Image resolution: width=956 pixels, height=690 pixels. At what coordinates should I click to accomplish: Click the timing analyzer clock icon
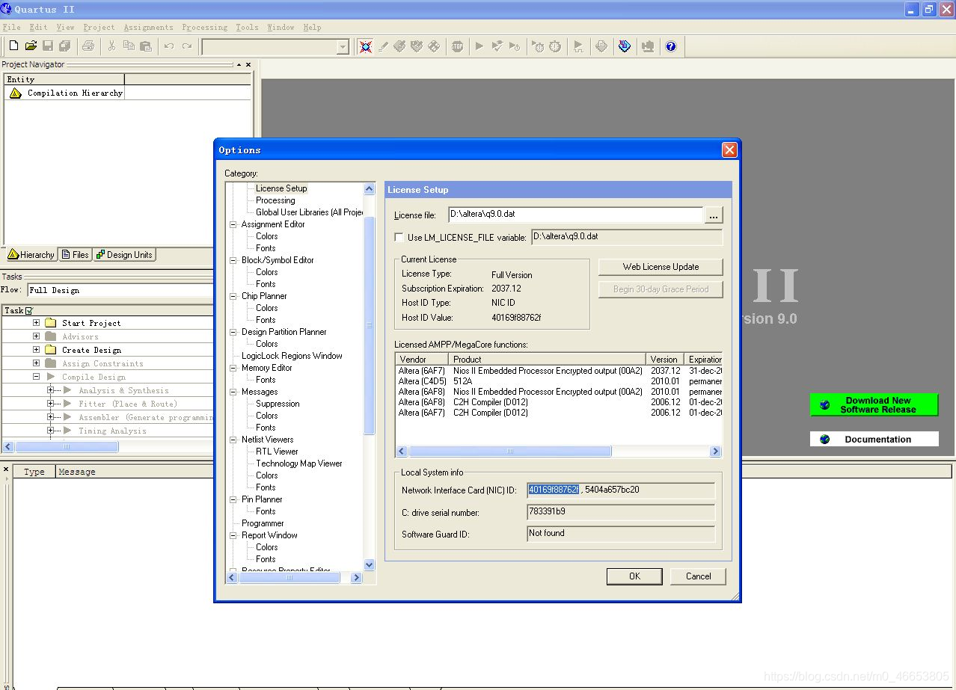(x=555, y=46)
